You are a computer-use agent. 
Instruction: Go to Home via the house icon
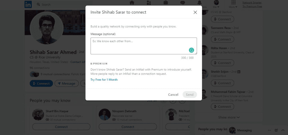click(x=132, y=3)
